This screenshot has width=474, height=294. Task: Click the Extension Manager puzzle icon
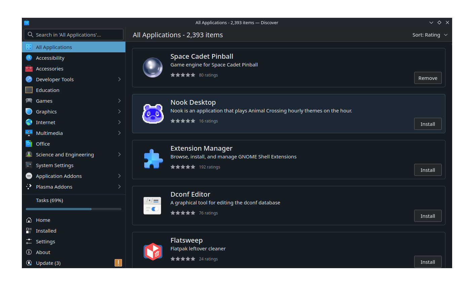[153, 159]
